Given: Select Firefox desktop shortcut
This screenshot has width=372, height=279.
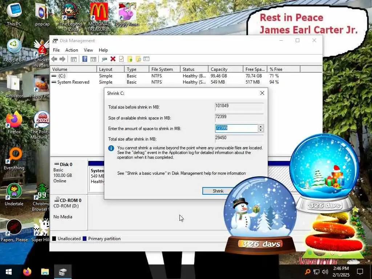Looking at the screenshot, I should (x=14, y=122).
